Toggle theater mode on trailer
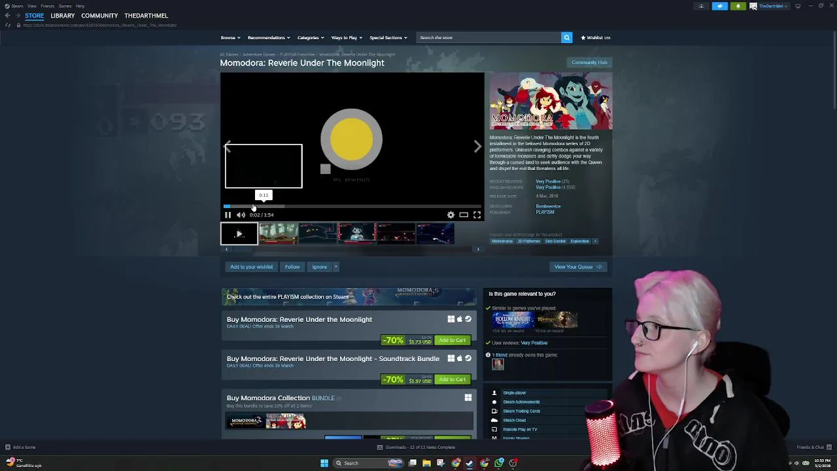 [x=464, y=215]
